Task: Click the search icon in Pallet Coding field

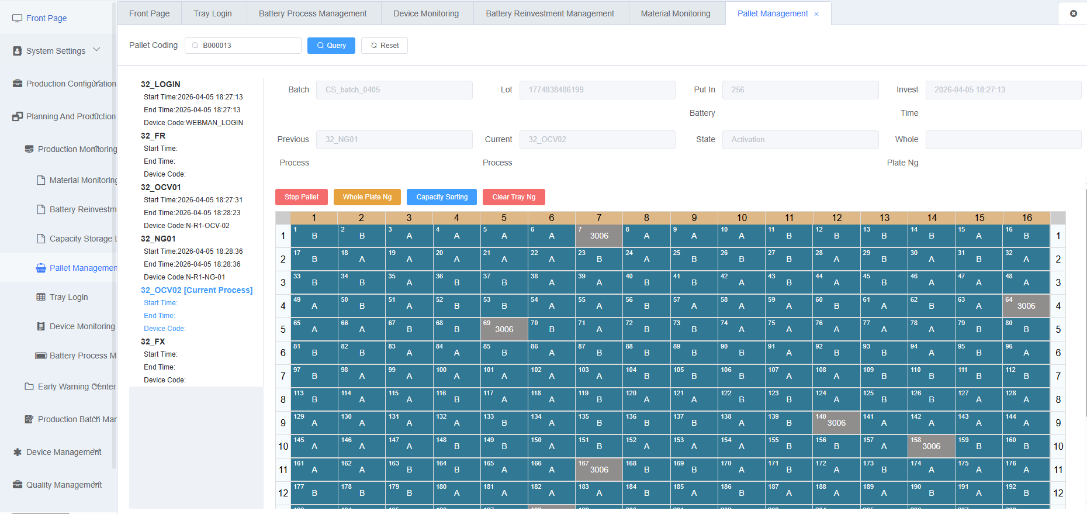Action: click(x=195, y=46)
